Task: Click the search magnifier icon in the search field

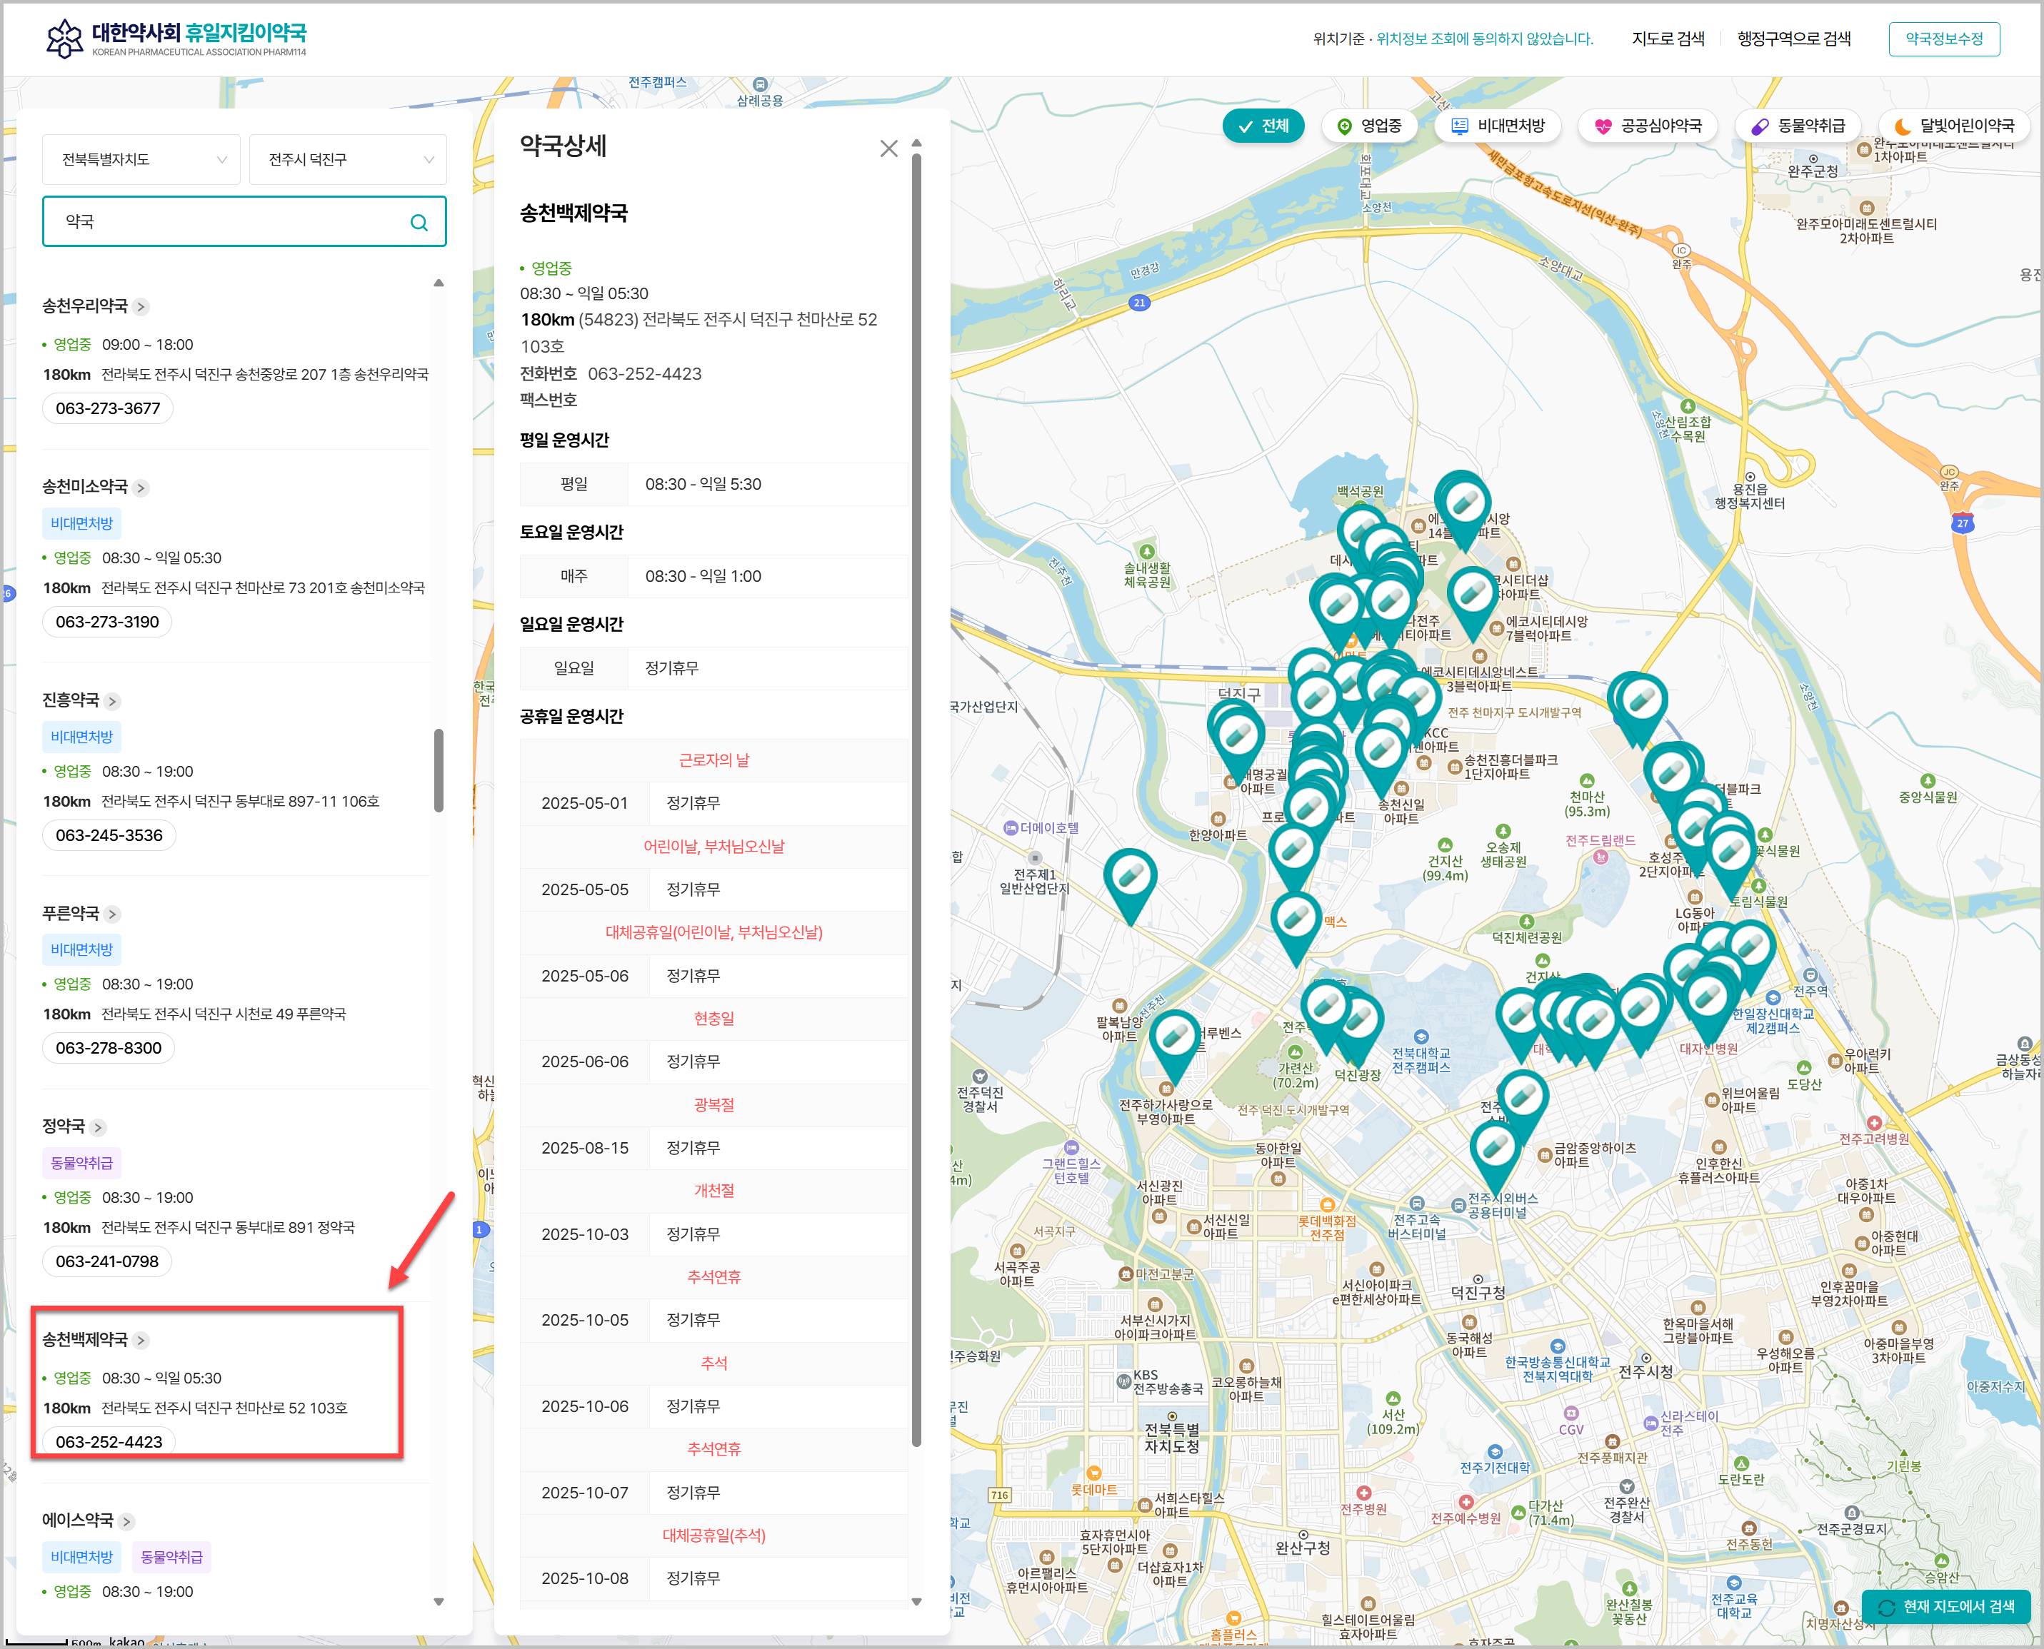Action: 418,222
